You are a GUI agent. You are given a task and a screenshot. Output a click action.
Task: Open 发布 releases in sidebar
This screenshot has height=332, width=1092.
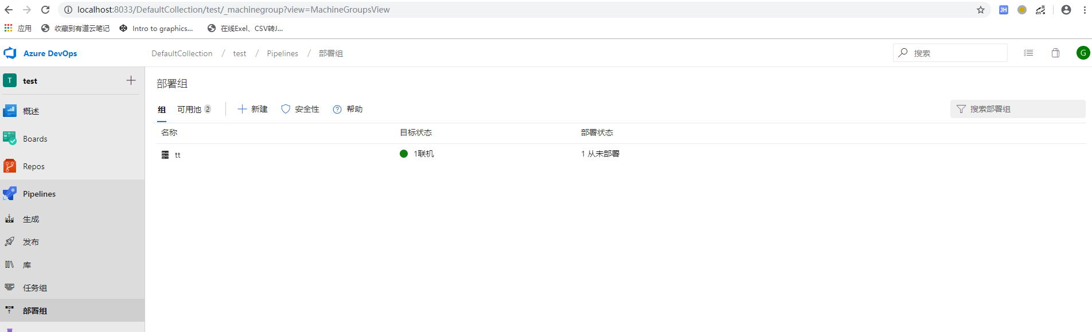pyautogui.click(x=31, y=242)
